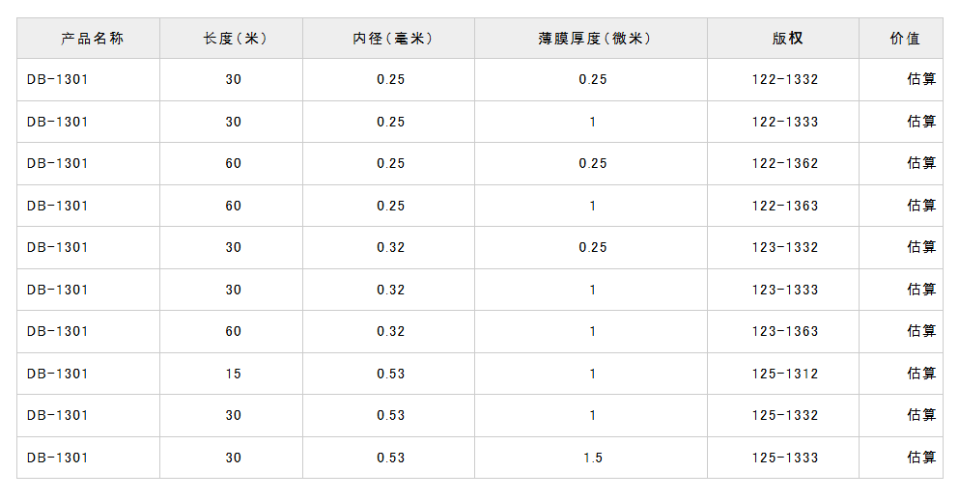Viewport: 959px width, 500px height.
Task: Select 估算 for part number 123-1363
Action: (921, 331)
